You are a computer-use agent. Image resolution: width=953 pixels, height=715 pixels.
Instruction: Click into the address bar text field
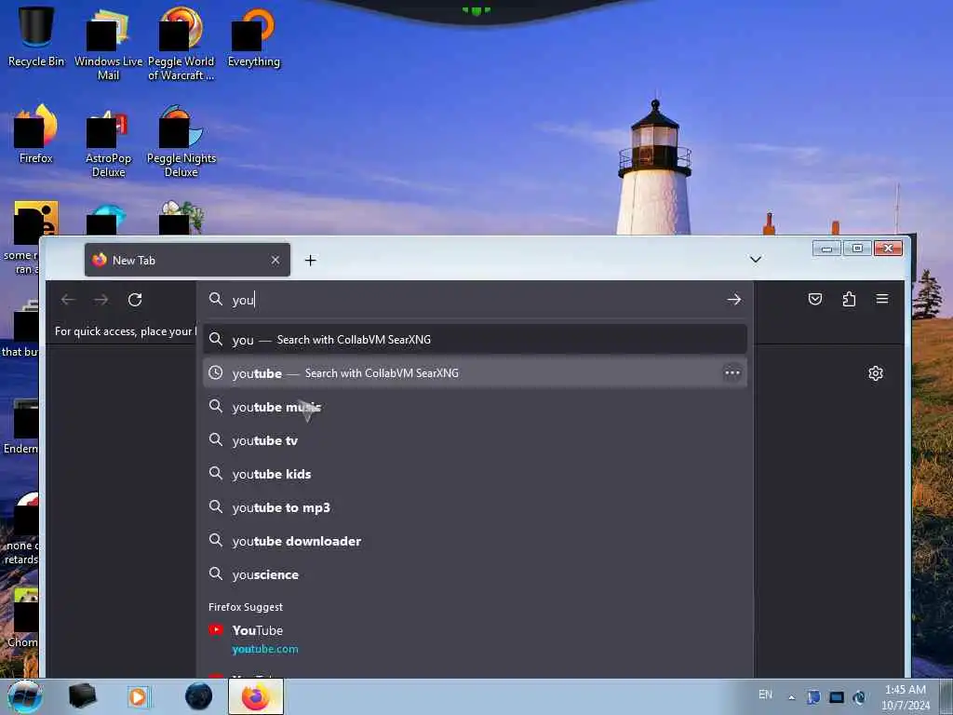point(474,300)
